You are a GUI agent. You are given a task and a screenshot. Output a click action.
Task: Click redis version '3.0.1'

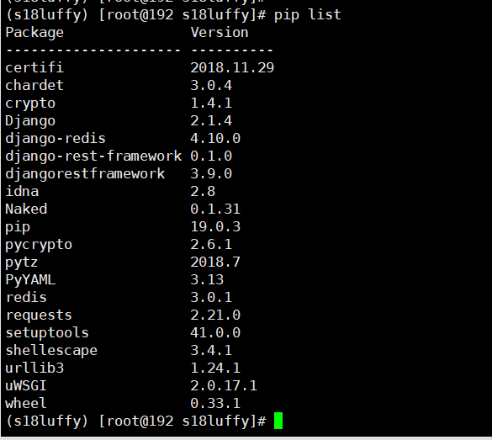point(211,297)
